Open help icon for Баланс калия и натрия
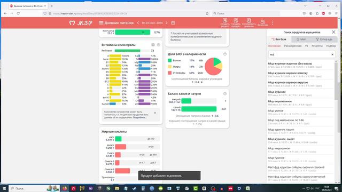This screenshot has width=342, height=192. tap(225, 94)
